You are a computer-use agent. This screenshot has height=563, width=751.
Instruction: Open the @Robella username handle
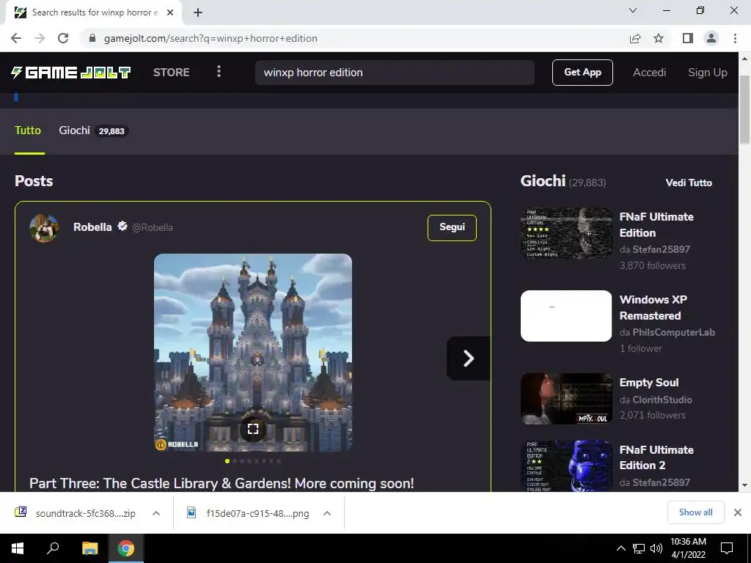153,227
